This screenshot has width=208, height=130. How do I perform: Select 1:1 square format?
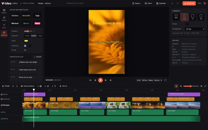(193, 17)
